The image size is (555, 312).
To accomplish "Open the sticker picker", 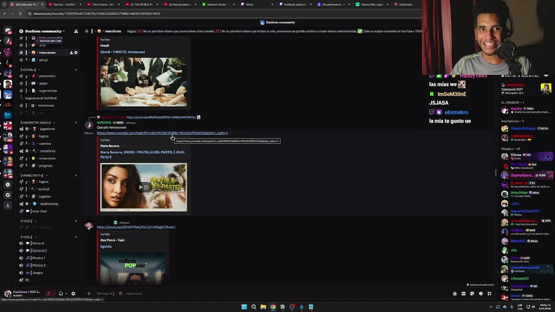I will click(x=472, y=293).
